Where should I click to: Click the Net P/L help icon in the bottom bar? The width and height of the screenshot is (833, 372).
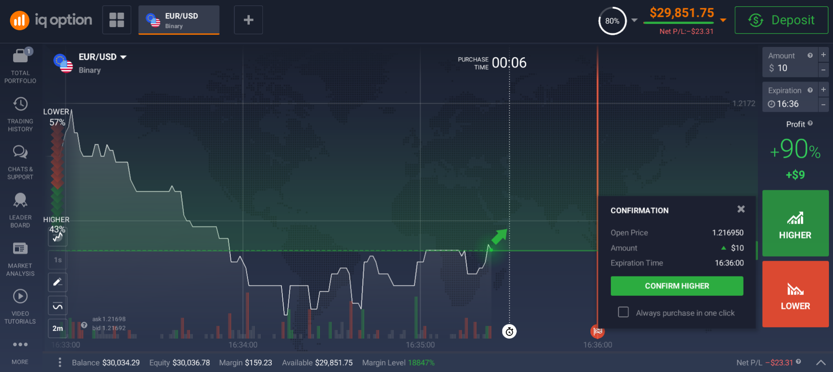798,362
